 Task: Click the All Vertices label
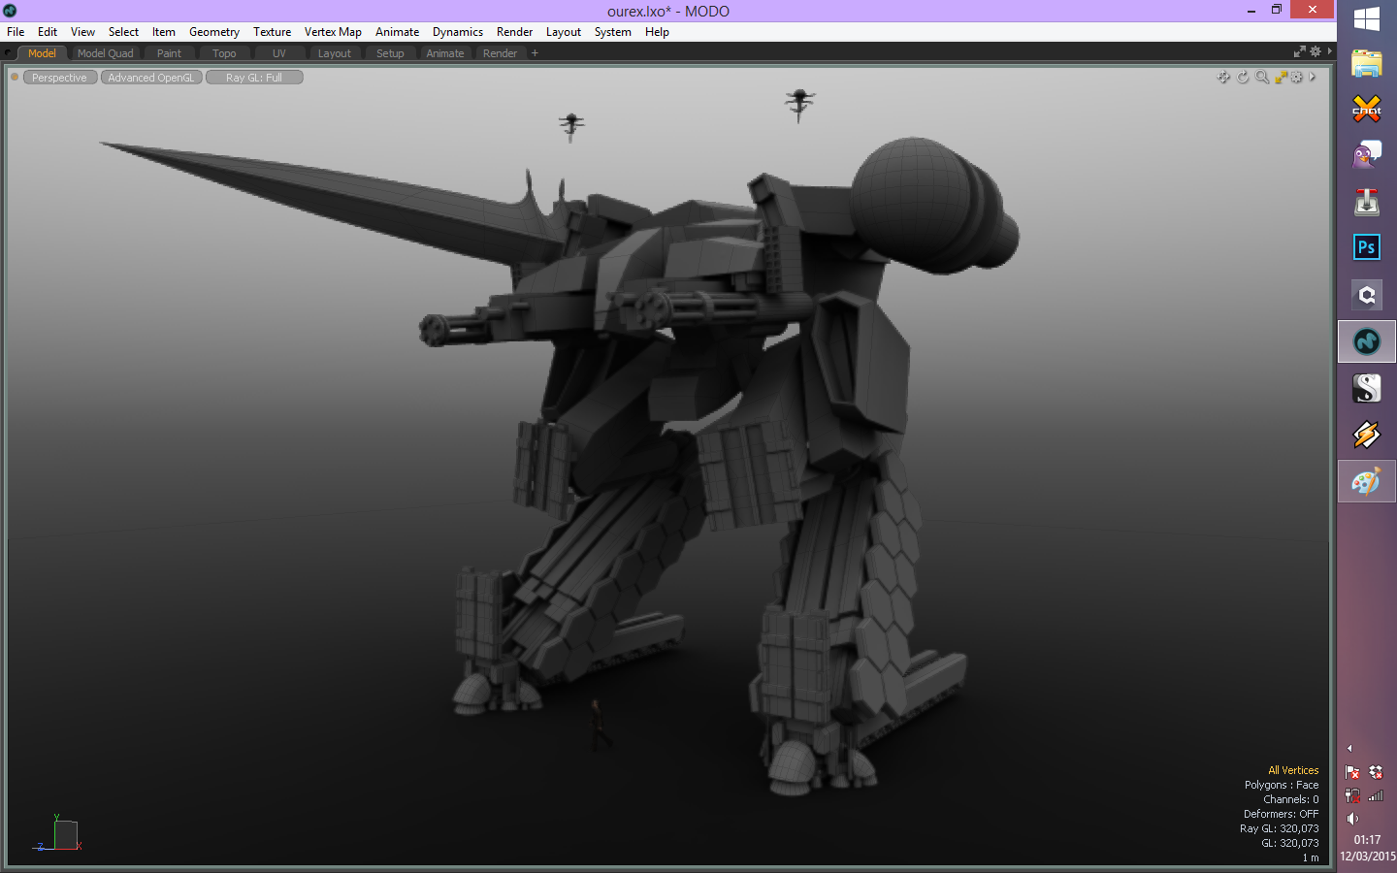click(x=1292, y=770)
